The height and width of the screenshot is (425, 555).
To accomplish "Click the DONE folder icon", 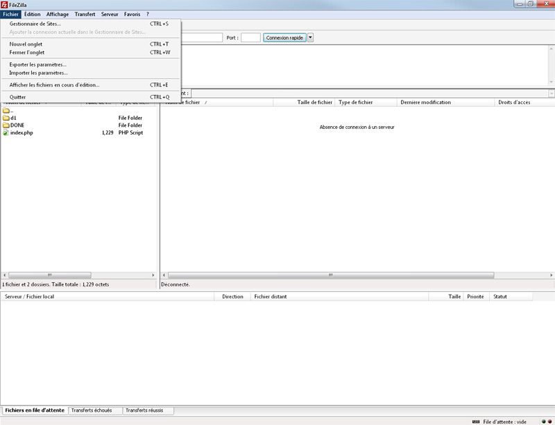I will coord(6,125).
